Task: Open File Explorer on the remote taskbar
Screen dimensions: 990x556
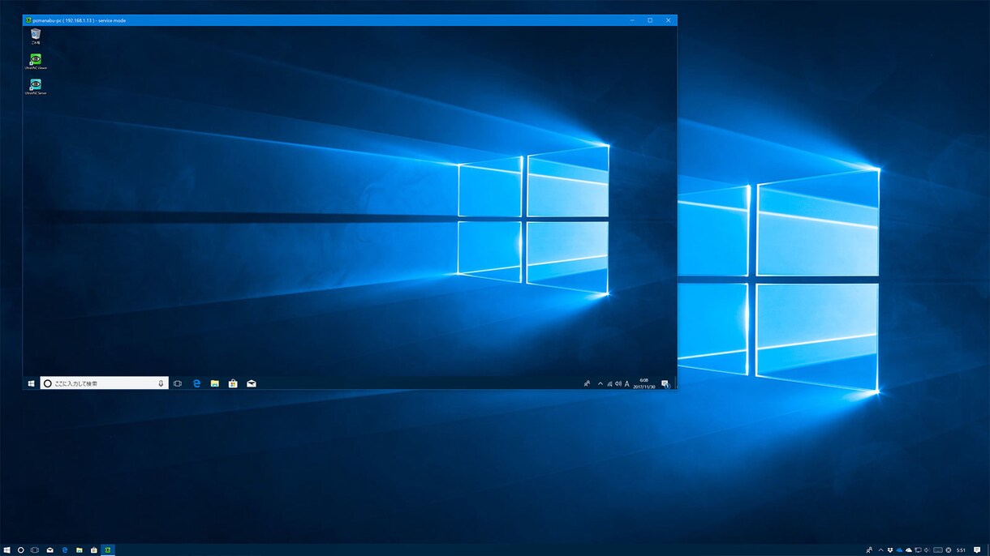Action: point(215,383)
